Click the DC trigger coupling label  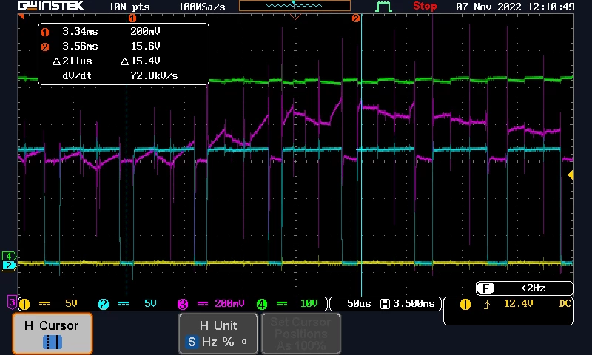(565, 304)
